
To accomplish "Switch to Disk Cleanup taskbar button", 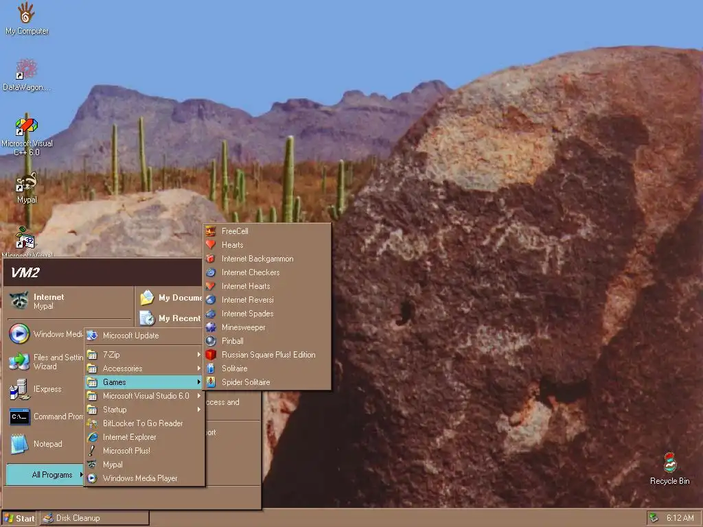I will 95,518.
